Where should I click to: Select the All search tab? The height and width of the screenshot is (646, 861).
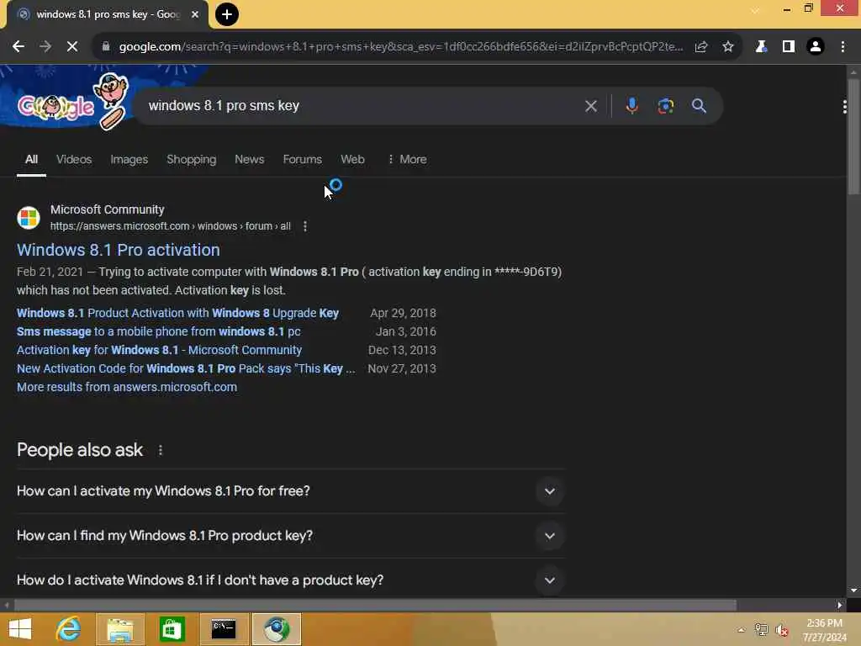click(x=31, y=159)
